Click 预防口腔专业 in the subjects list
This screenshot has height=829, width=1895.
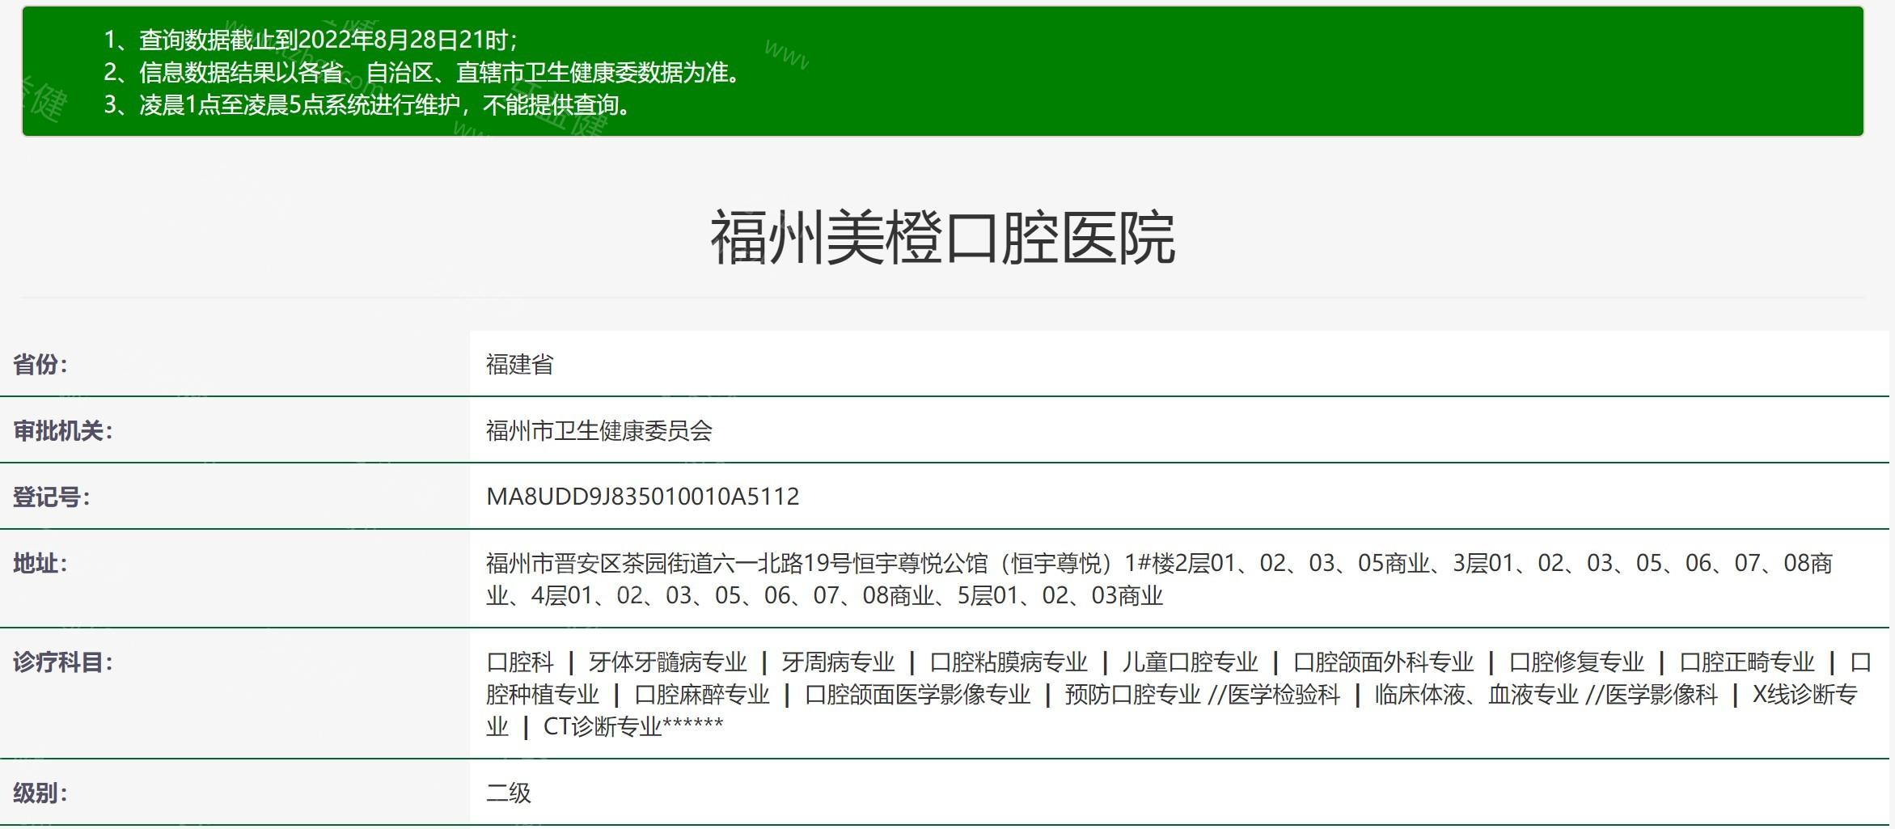pyautogui.click(x=1133, y=695)
